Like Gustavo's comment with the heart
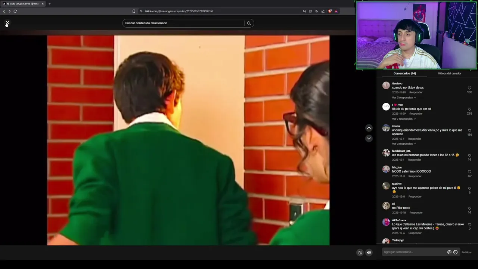This screenshot has height=269, width=478. tap(469, 88)
